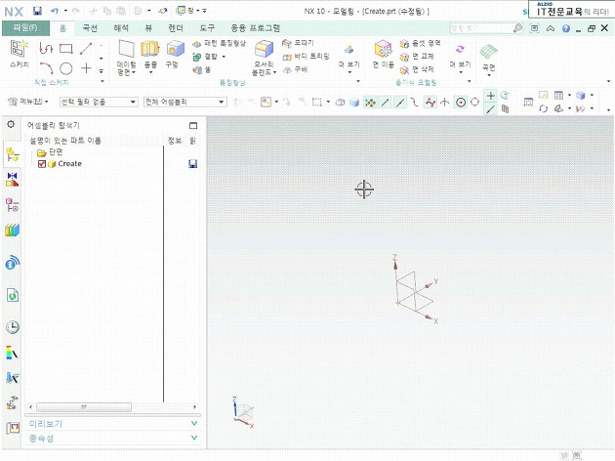Click the navigator horizontal scrollbar thumb
The image size is (615, 461).
[x=84, y=407]
